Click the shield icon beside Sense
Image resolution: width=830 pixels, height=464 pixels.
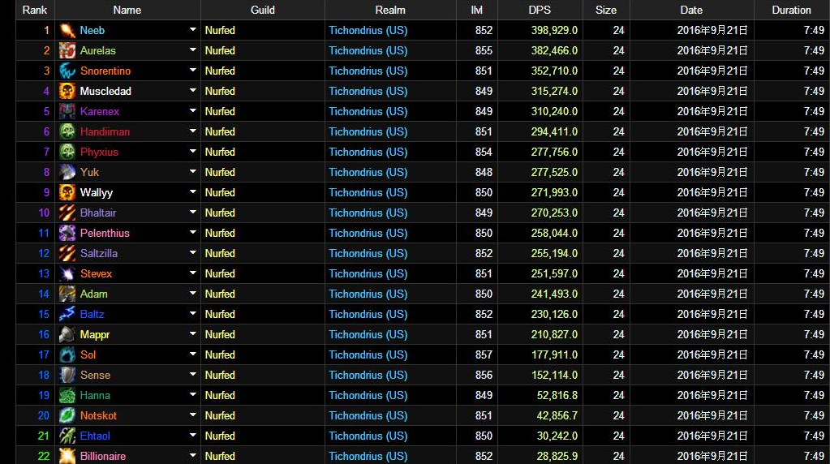(x=67, y=375)
